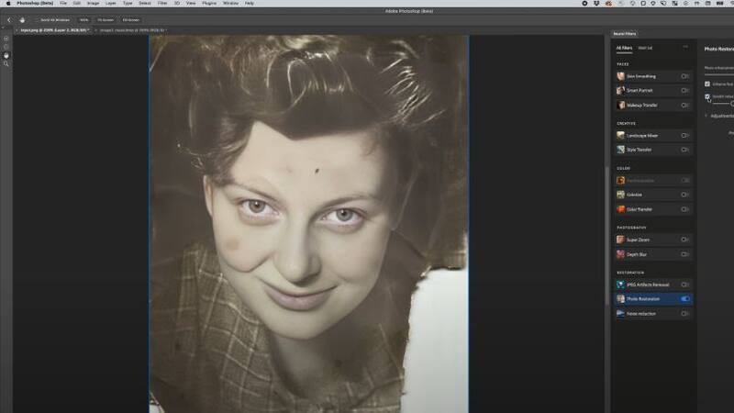Select the Smart Portrait filter thumbnail icon
The image size is (734, 413).
tap(621, 91)
